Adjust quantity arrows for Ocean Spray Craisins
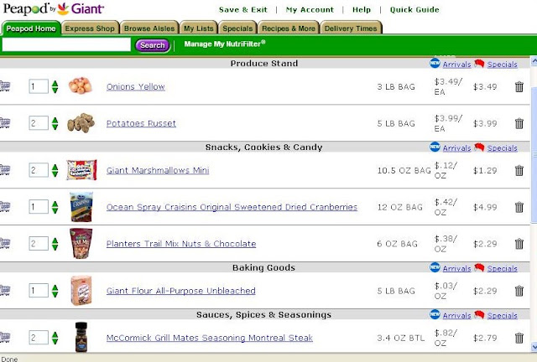 click(55, 207)
